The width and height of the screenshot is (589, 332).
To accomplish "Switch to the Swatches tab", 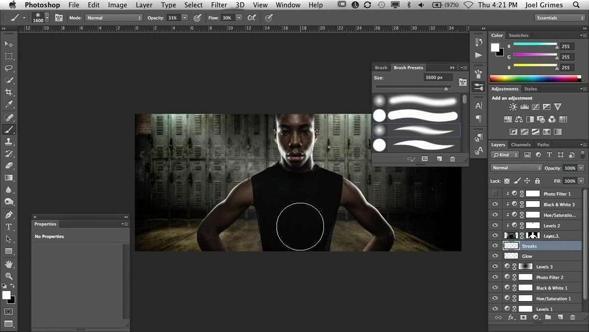I will pos(518,35).
